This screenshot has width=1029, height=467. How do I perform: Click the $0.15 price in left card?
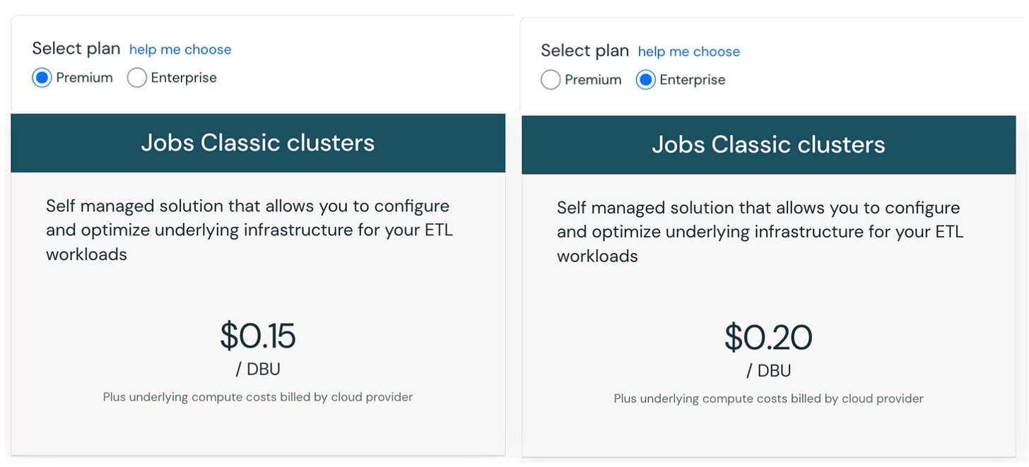point(258,336)
